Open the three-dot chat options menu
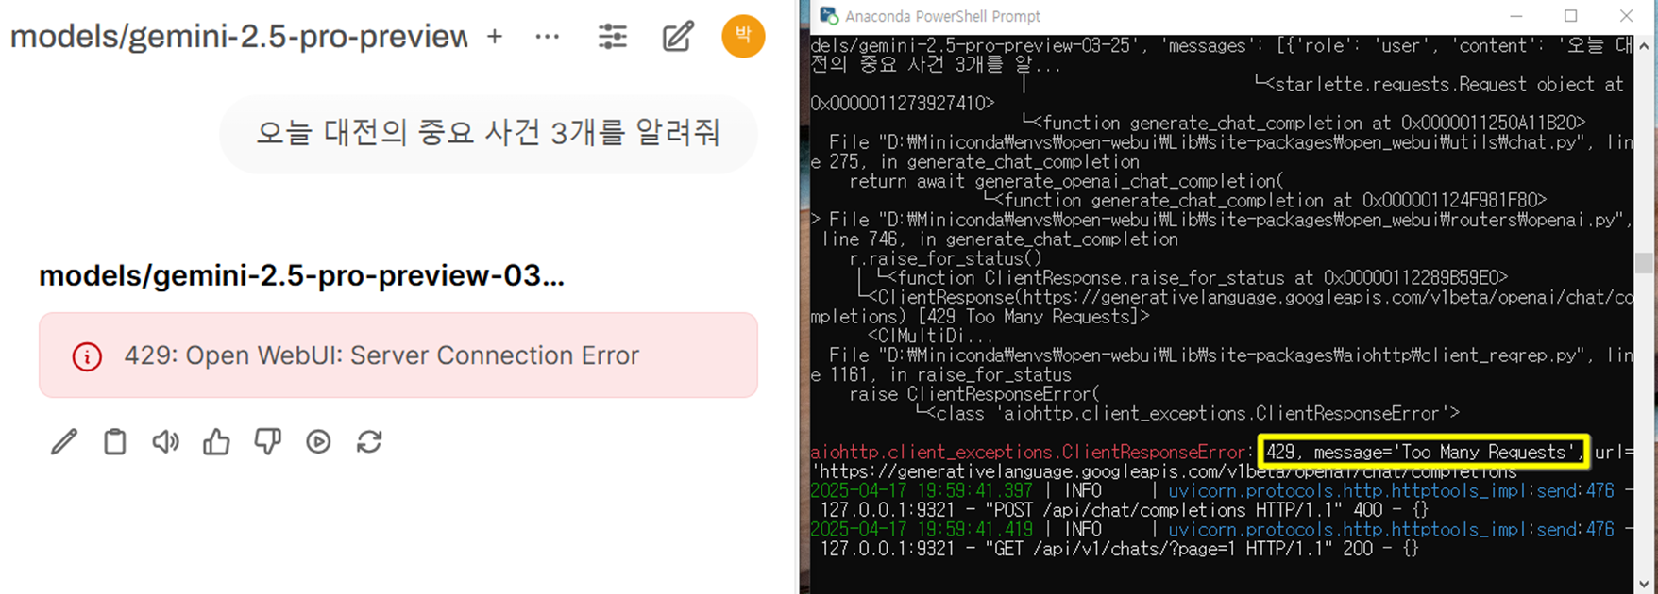Viewport: 1658px width, 594px height. [x=548, y=37]
